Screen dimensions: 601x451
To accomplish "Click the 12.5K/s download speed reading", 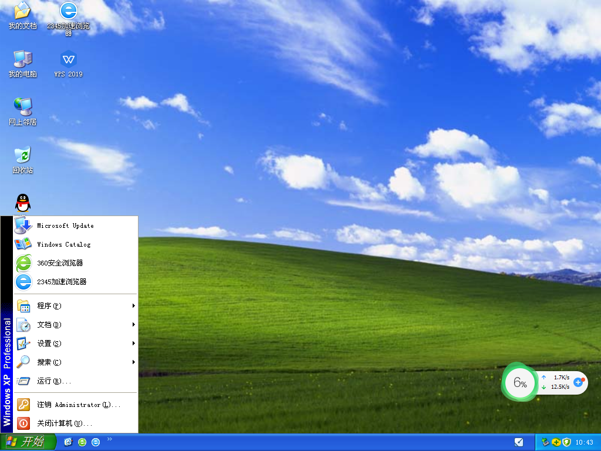I will tap(560, 387).
